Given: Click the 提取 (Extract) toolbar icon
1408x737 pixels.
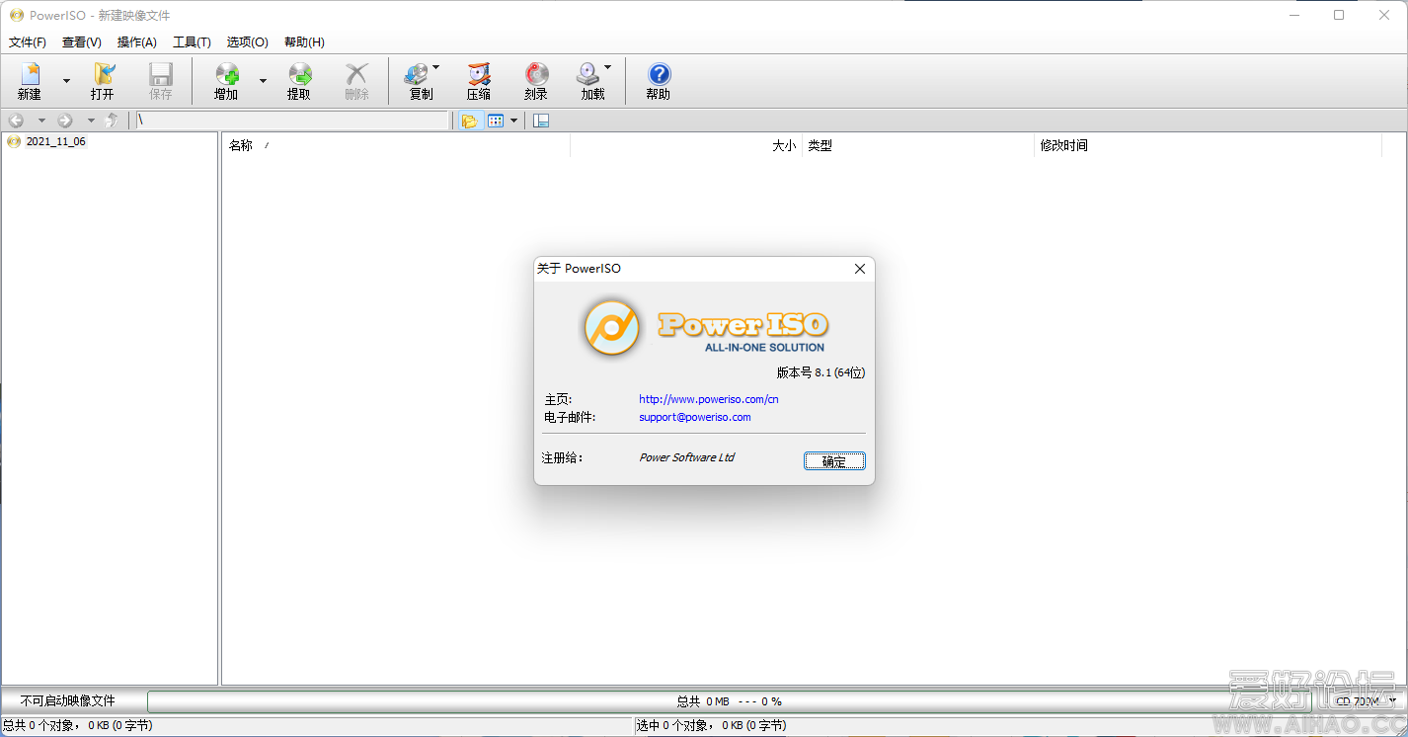Looking at the screenshot, I should [x=299, y=75].
